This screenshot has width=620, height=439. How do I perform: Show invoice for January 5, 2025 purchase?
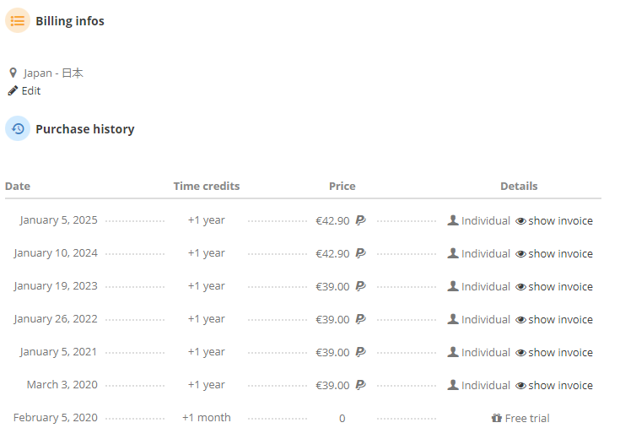pyautogui.click(x=560, y=220)
